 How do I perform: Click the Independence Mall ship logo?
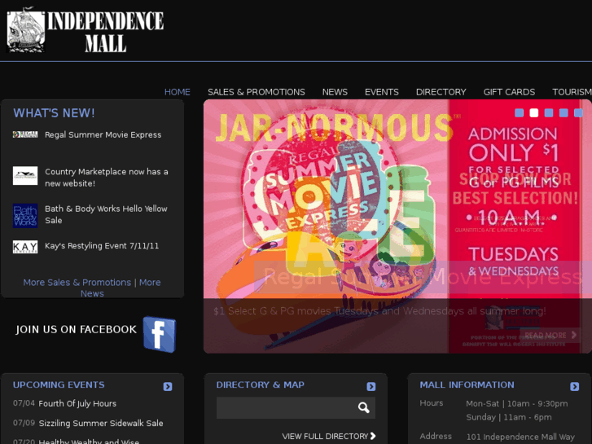pyautogui.click(x=26, y=30)
